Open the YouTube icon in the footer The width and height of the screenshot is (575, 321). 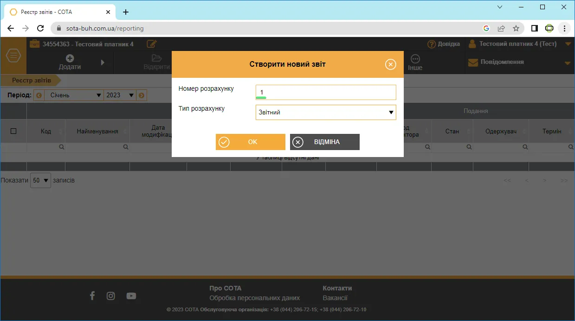click(131, 296)
